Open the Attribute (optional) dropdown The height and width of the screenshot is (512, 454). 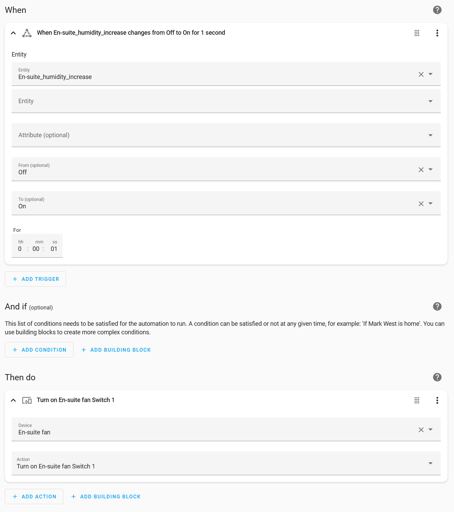pos(430,135)
